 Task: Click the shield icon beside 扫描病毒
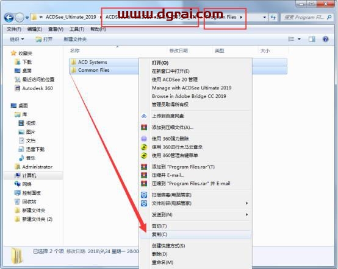point(144,195)
